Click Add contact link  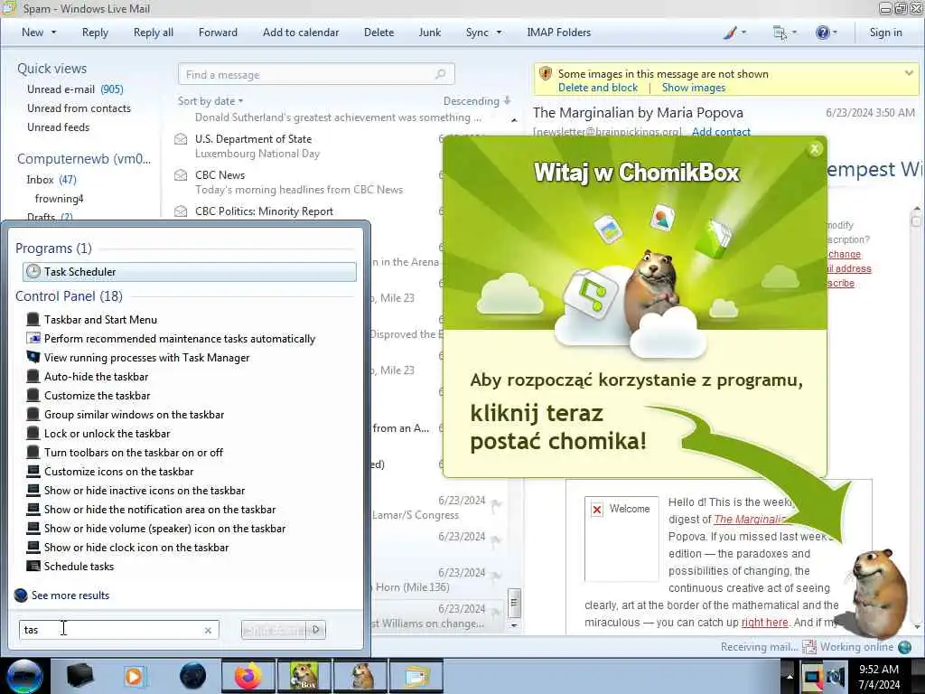point(721,132)
